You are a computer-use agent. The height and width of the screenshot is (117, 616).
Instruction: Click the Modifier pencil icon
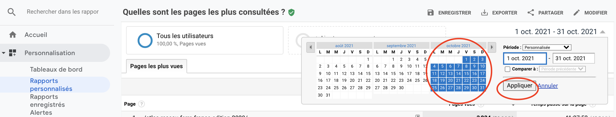pos(577,13)
